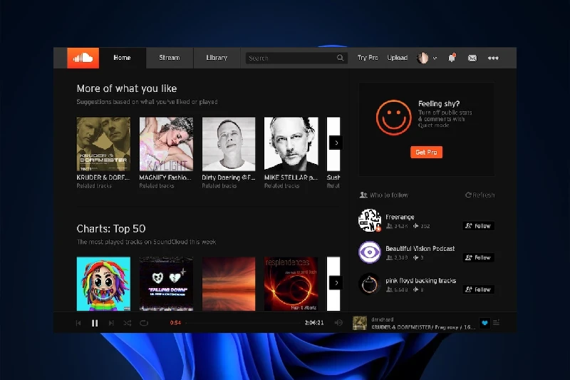
Task: Open the Falling Down chart cover
Action: coord(166,284)
